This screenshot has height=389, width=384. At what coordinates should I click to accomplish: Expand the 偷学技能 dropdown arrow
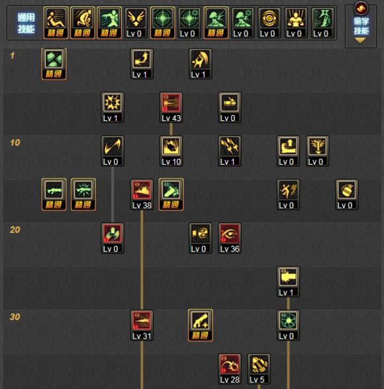pyautogui.click(x=360, y=41)
